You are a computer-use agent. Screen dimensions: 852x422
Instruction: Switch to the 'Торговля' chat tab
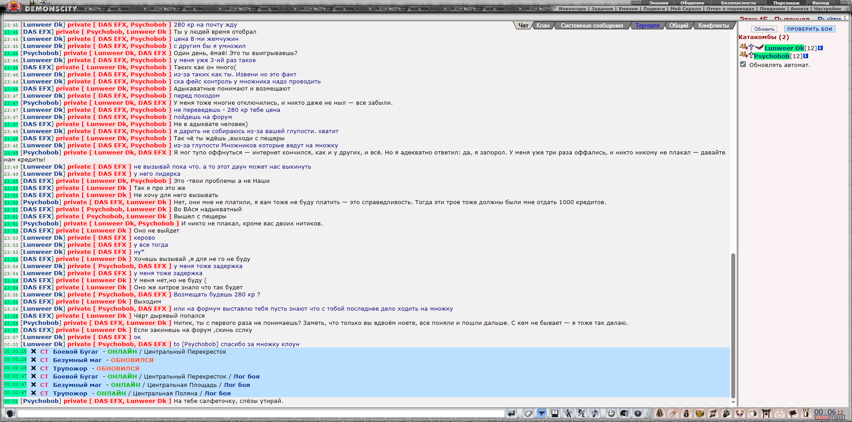tap(647, 26)
